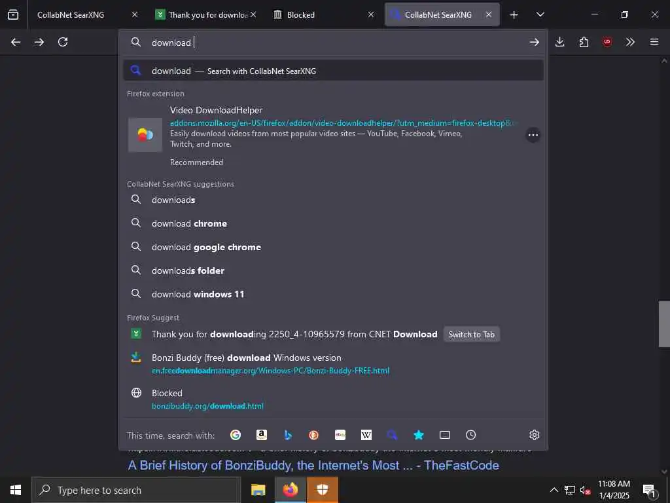
Task: Search with CollabNet SearXNG one-off icon
Action: pyautogui.click(x=393, y=435)
